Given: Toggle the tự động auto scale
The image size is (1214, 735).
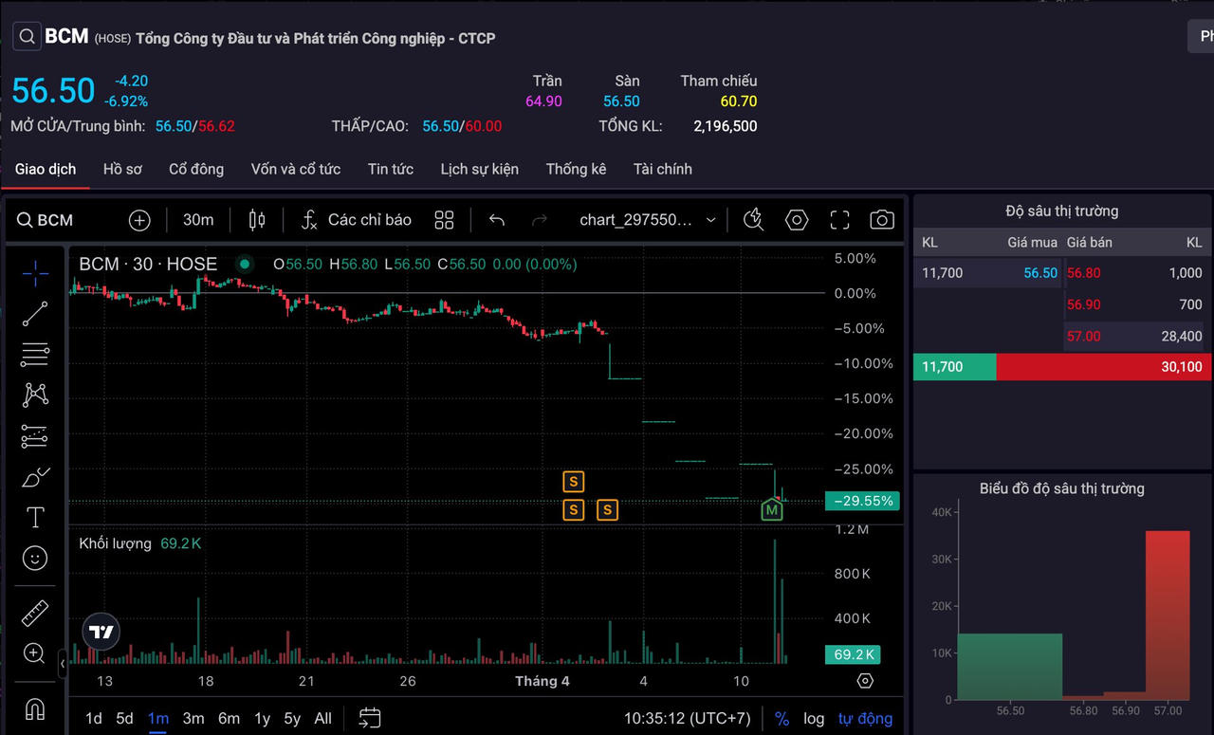Looking at the screenshot, I should pos(865,718).
